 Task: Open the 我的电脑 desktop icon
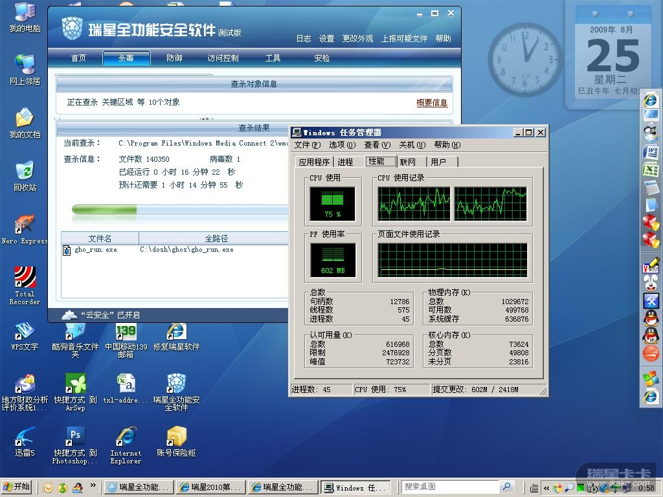click(25, 17)
